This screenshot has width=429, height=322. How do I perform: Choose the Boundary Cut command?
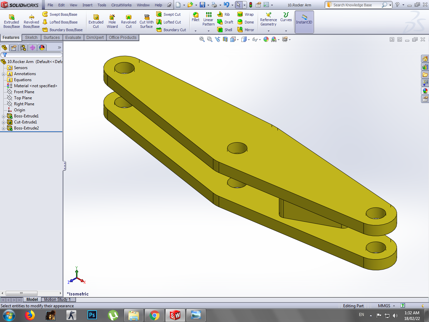171,30
